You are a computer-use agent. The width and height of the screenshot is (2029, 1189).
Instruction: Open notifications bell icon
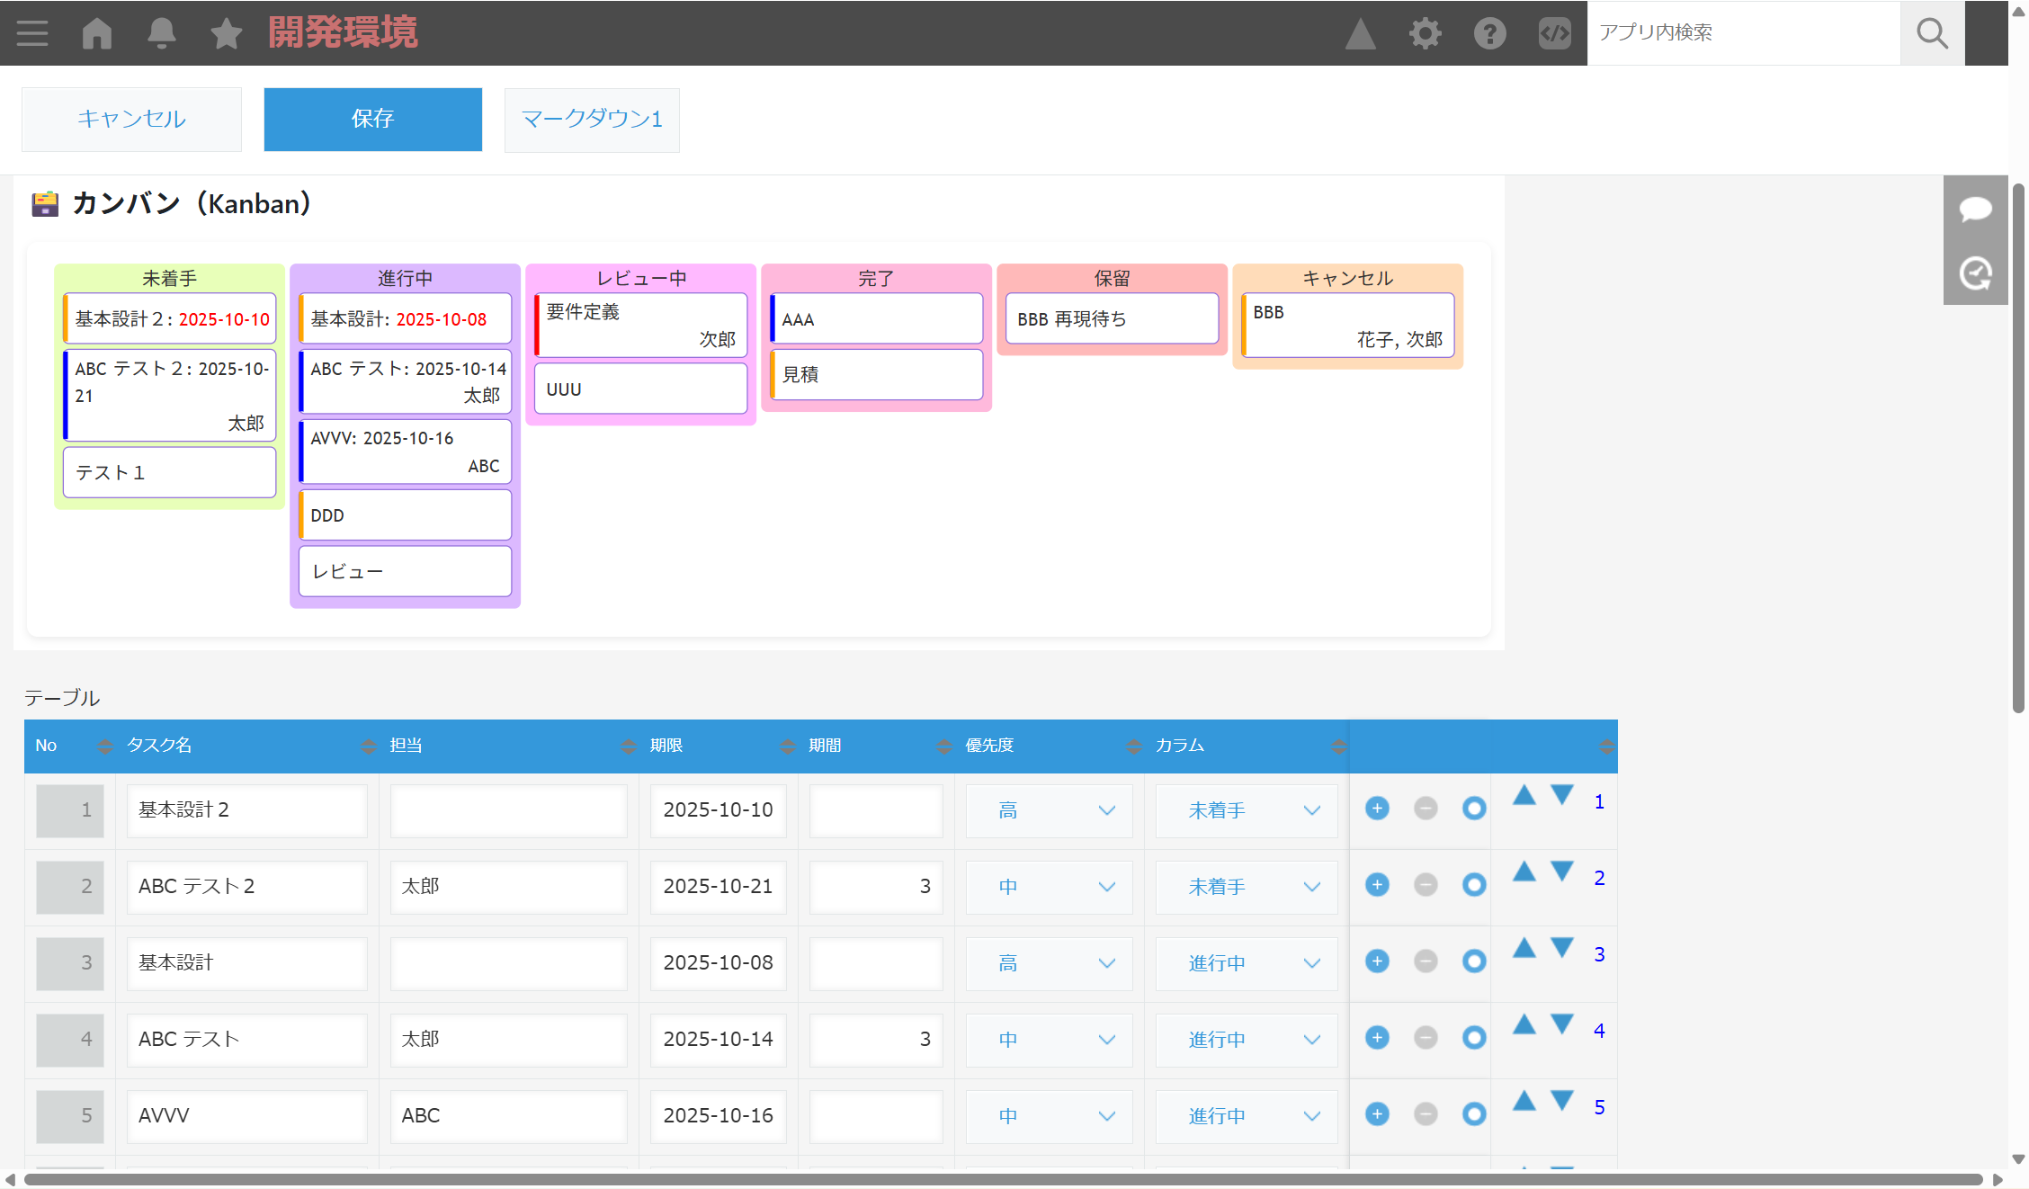pyautogui.click(x=162, y=33)
